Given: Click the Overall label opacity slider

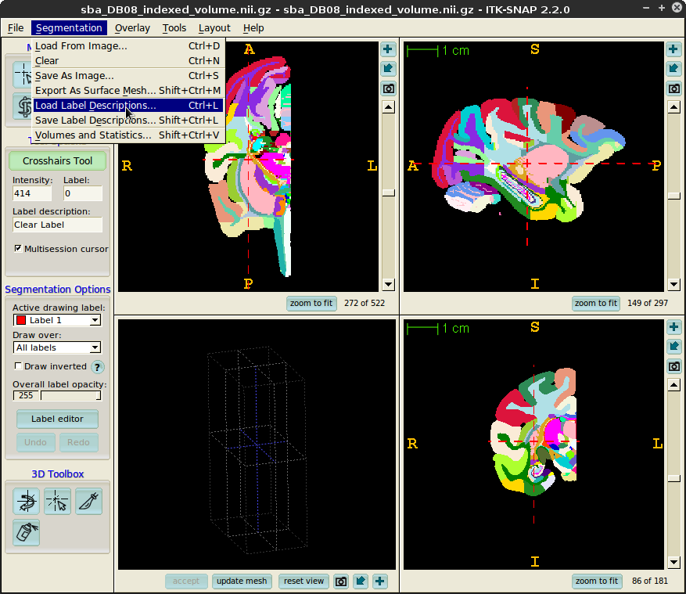Looking at the screenshot, I should (69, 396).
